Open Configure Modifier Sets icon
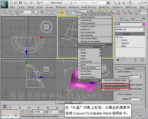This screenshot has height=119, width=148. (x=142, y=60)
